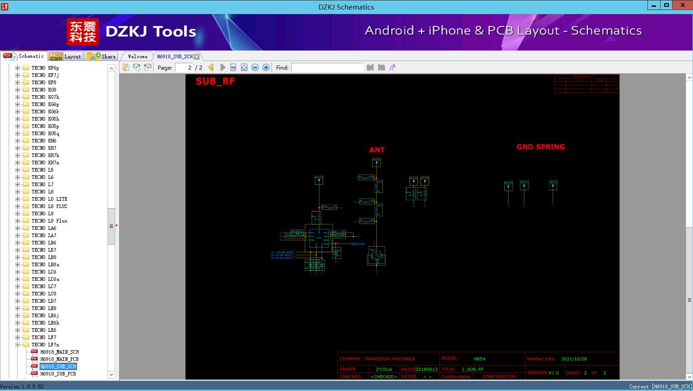This screenshot has width=693, height=391.
Task: Click the DZKJ app icon in title bar
Action: [5, 6]
